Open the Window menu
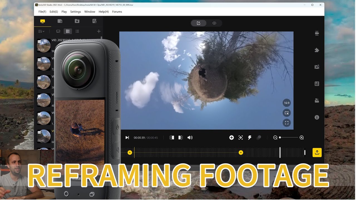 90,12
